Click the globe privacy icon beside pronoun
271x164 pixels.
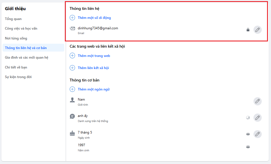pos(248,118)
